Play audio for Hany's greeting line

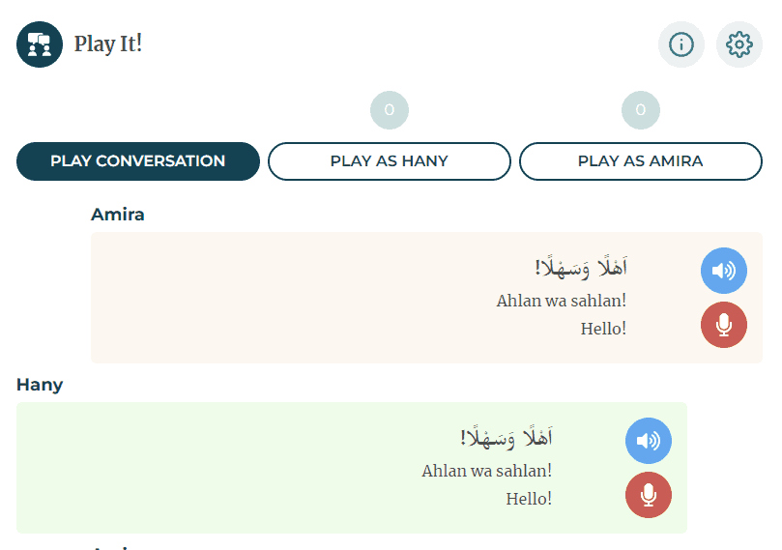[x=649, y=441]
